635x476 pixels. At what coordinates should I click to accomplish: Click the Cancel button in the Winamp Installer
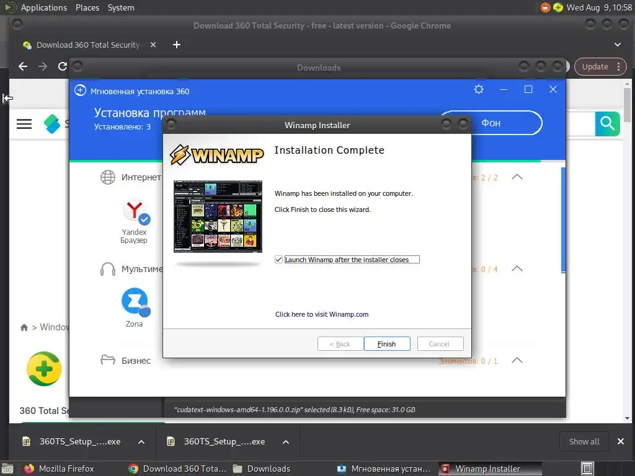pyautogui.click(x=440, y=343)
